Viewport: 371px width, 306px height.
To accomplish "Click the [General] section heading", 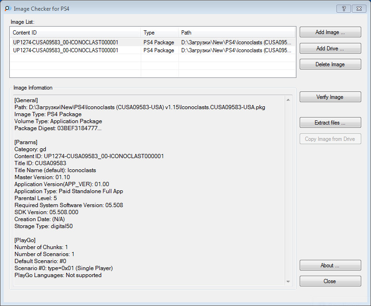I will click(x=26, y=100).
